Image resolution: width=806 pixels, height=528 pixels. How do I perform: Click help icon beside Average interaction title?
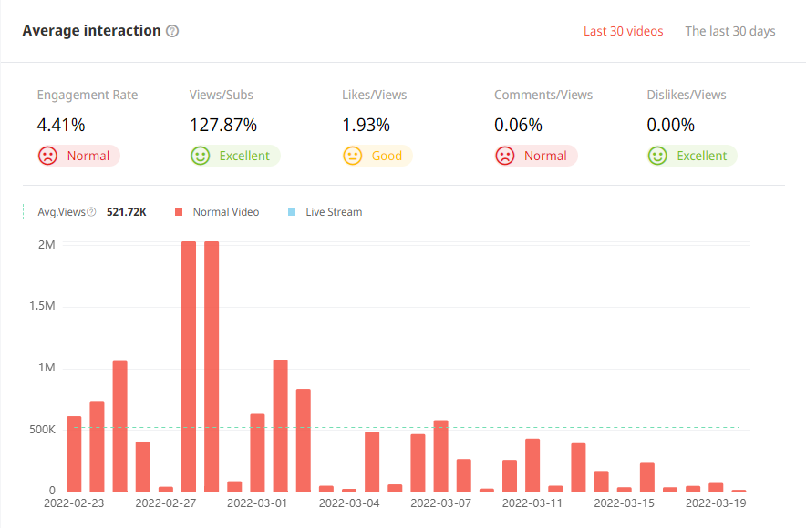(172, 31)
